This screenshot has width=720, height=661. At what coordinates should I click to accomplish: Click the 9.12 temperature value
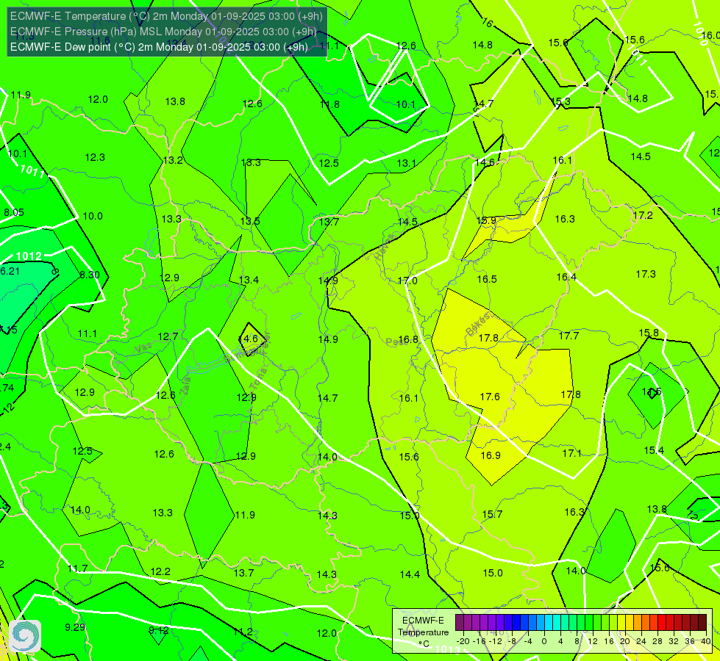click(x=158, y=630)
